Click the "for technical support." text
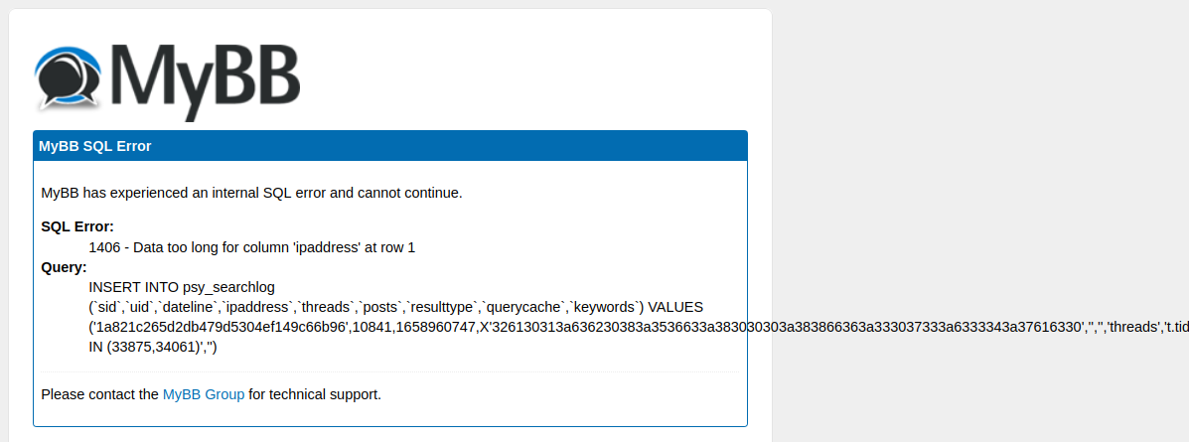Screen dimensions: 1189x442 315,394
